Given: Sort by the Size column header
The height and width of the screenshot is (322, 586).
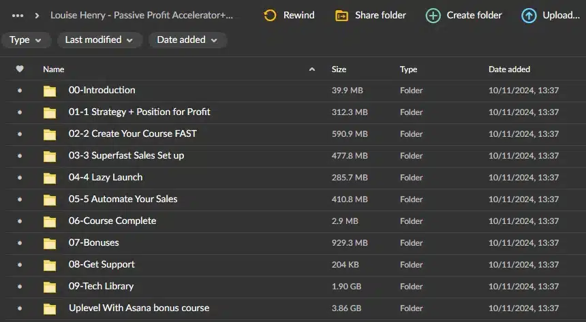Looking at the screenshot, I should pos(339,69).
